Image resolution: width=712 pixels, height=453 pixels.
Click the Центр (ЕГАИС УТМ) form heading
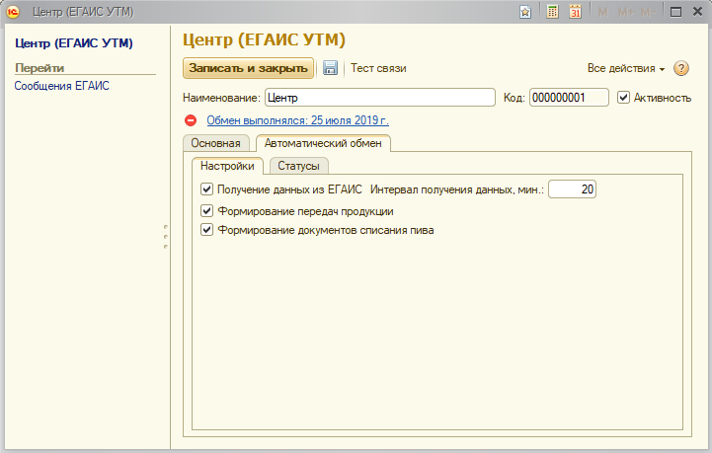click(264, 39)
